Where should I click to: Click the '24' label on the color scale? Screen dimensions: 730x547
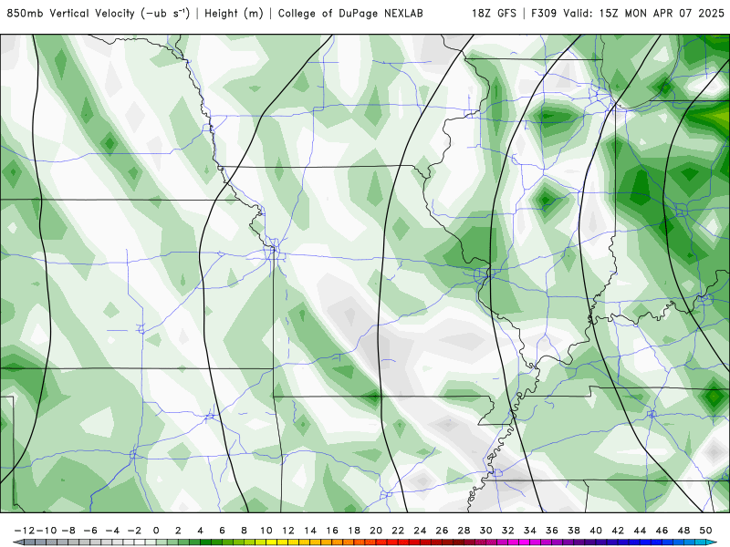420,531
